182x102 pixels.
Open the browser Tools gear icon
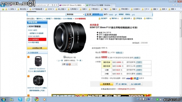tap(180, 5)
